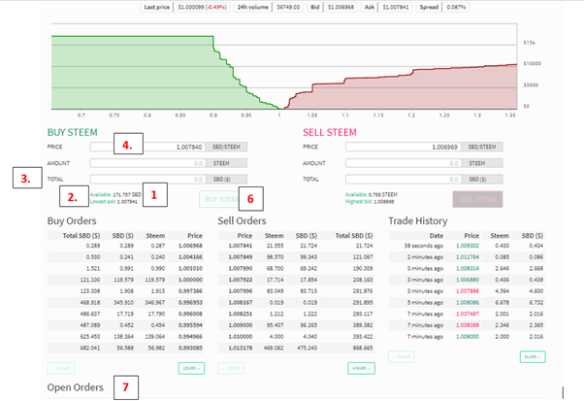This screenshot has height=401, width=584.
Task: Click the Sell Steem total SBD field
Action: [404, 180]
